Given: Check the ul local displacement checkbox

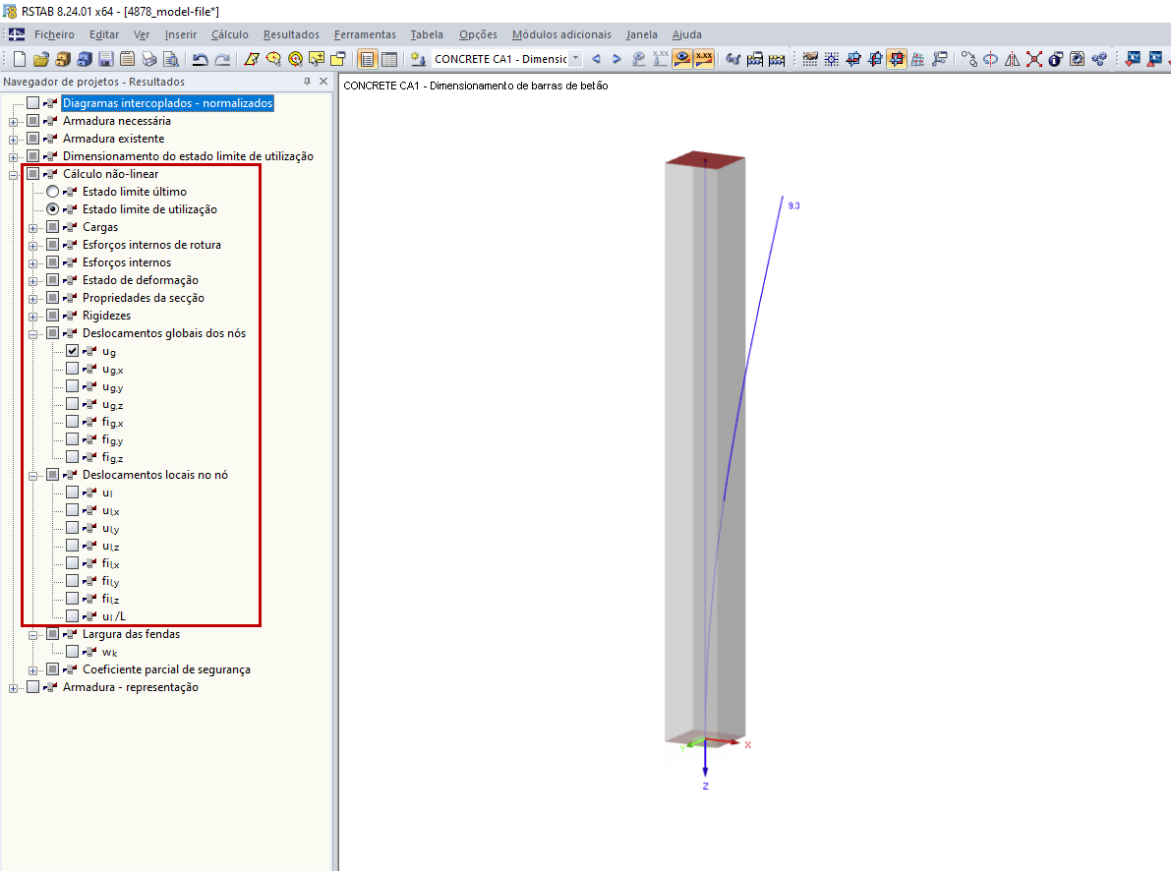Looking at the screenshot, I should click(x=73, y=493).
